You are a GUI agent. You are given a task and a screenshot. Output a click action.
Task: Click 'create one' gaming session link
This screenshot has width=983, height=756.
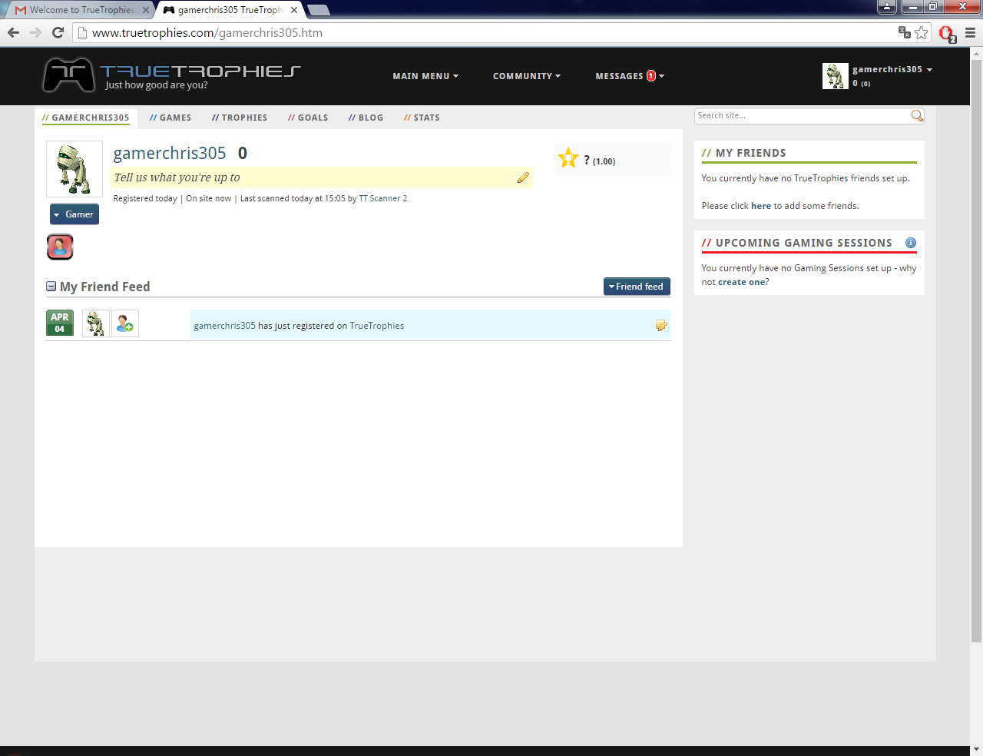pos(742,282)
